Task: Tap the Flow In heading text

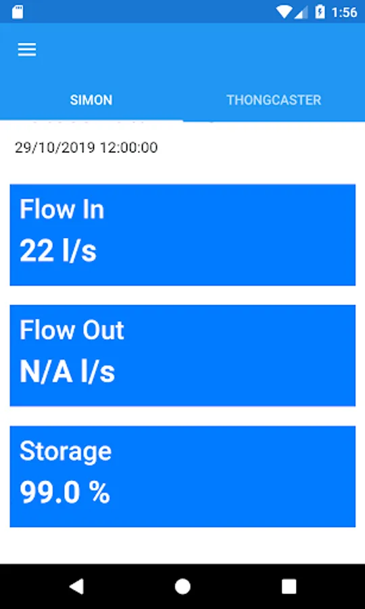Action: click(x=62, y=209)
